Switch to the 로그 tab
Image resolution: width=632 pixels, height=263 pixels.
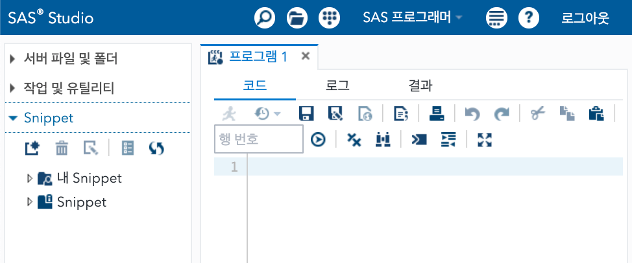click(x=337, y=86)
